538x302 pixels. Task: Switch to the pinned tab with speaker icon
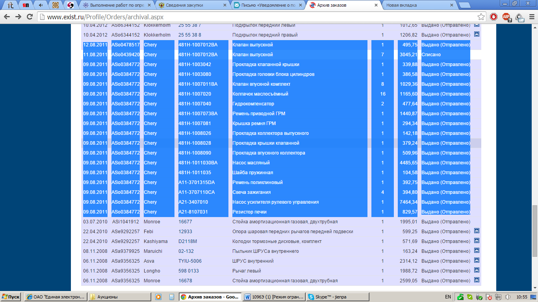(40, 5)
